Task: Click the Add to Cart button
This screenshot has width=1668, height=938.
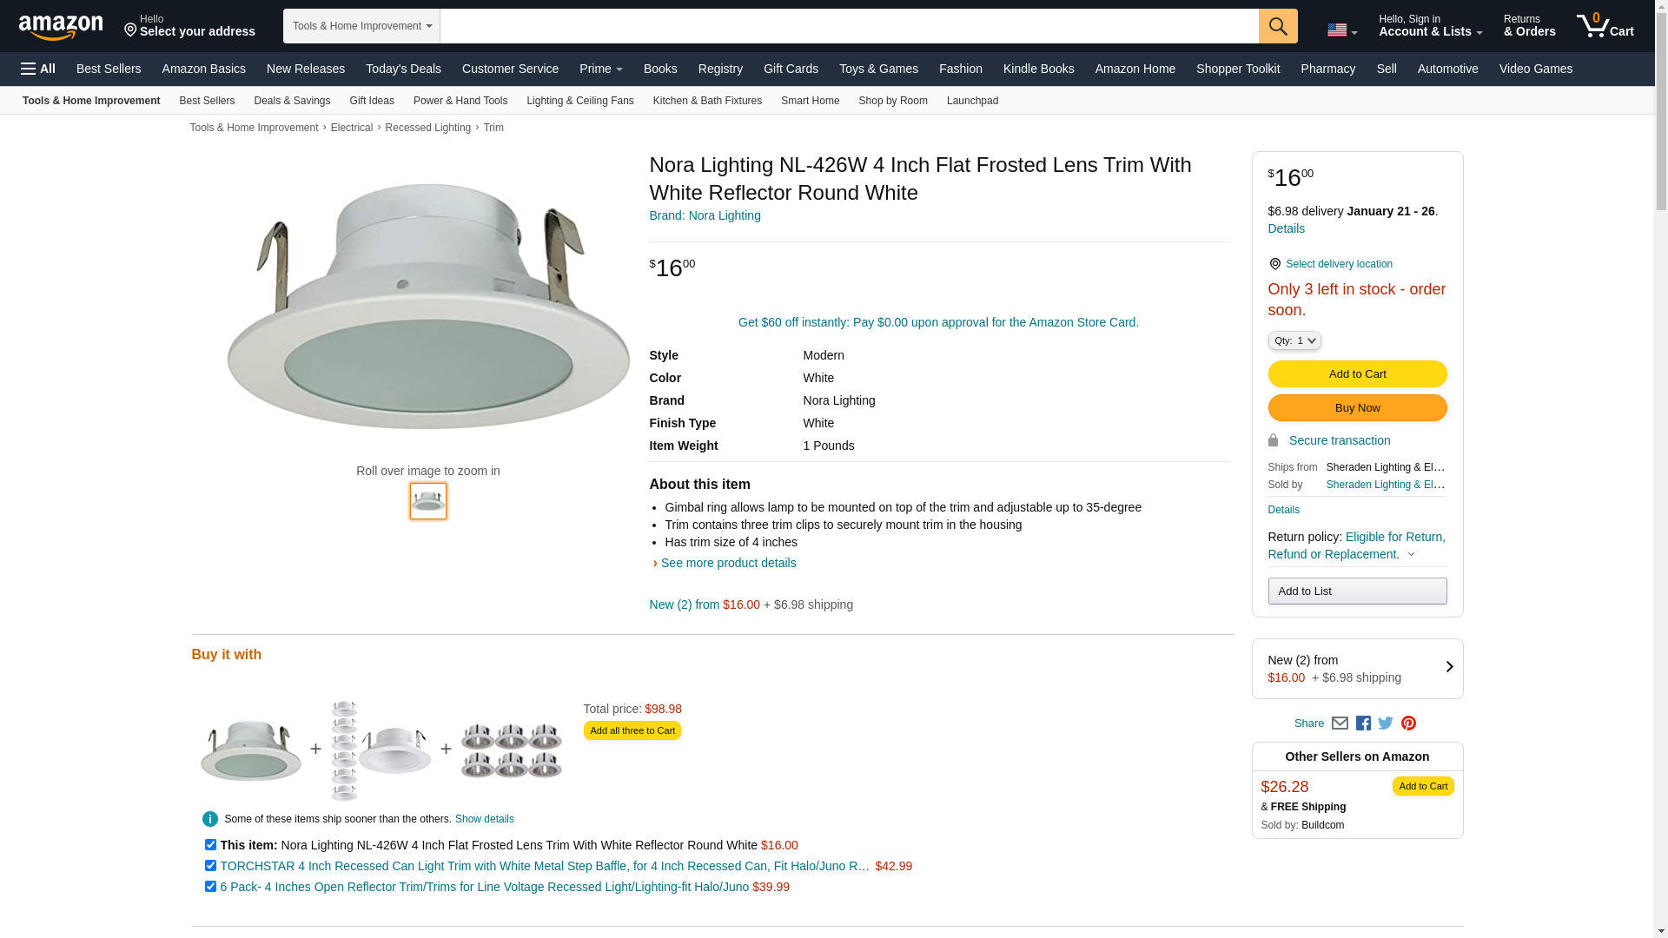Action: click(1356, 374)
